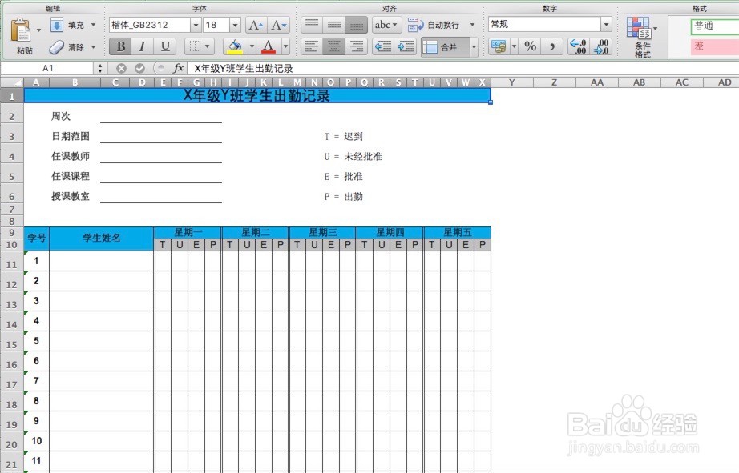
Task: Open the Merge (合并) options arrow
Action: click(474, 47)
